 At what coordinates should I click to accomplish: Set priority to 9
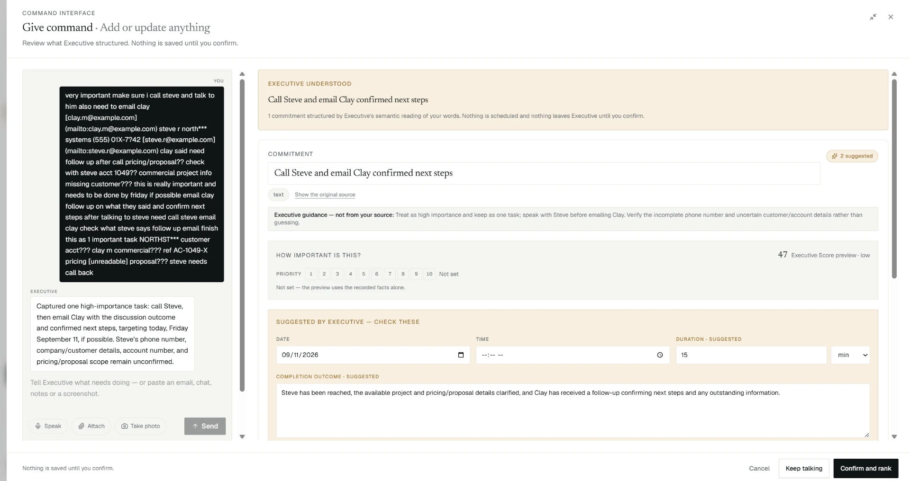point(416,274)
